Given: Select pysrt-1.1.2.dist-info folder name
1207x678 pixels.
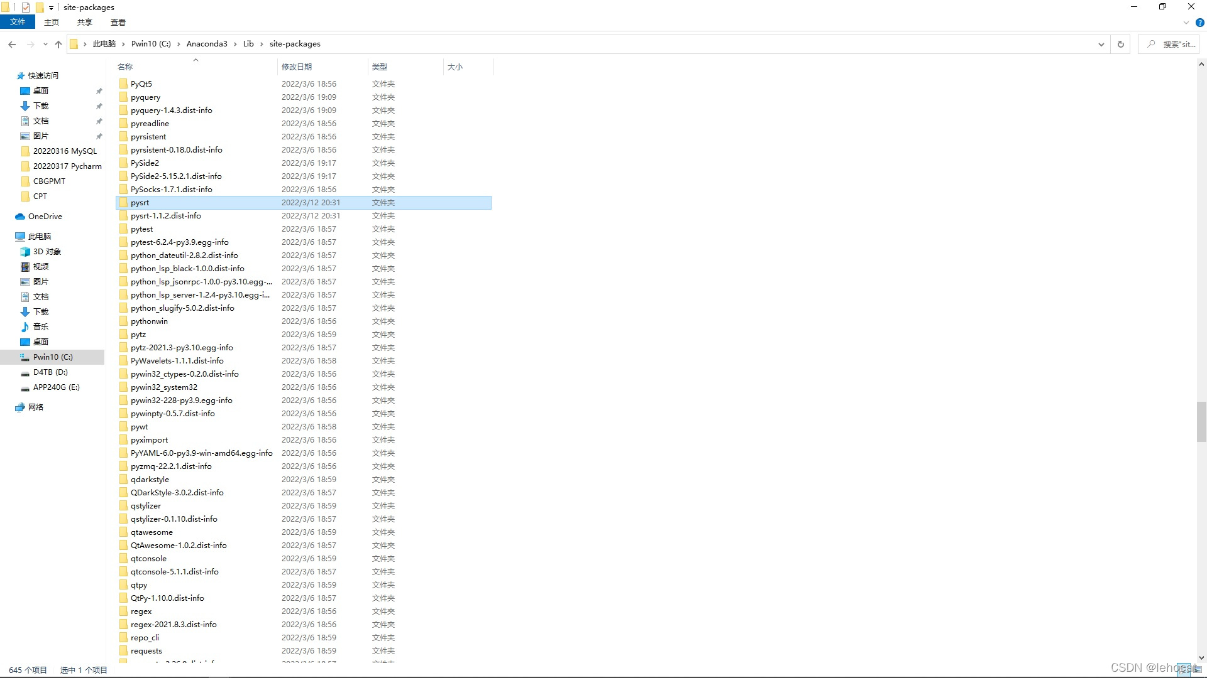Looking at the screenshot, I should pos(166,215).
